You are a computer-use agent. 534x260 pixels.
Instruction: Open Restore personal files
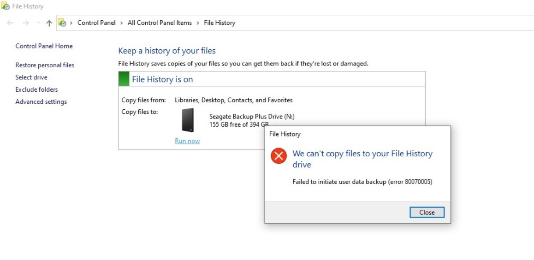coord(45,65)
